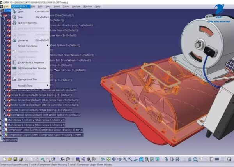This screenshot has height=167, width=234.
Task: Open the View menu
Action: (48, 6)
